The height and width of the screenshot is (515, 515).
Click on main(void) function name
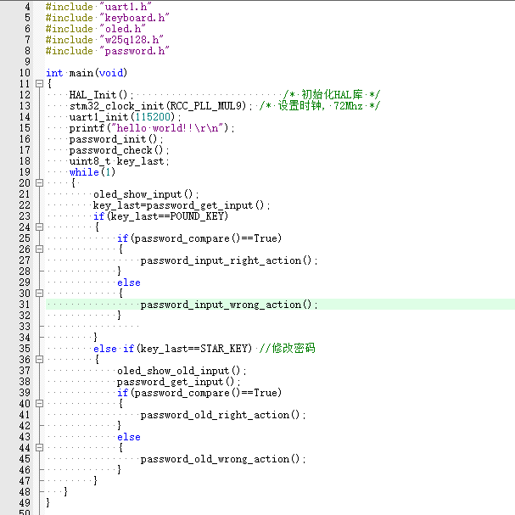pyautogui.click(x=98, y=73)
